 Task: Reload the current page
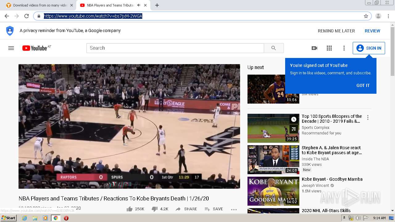[27, 16]
